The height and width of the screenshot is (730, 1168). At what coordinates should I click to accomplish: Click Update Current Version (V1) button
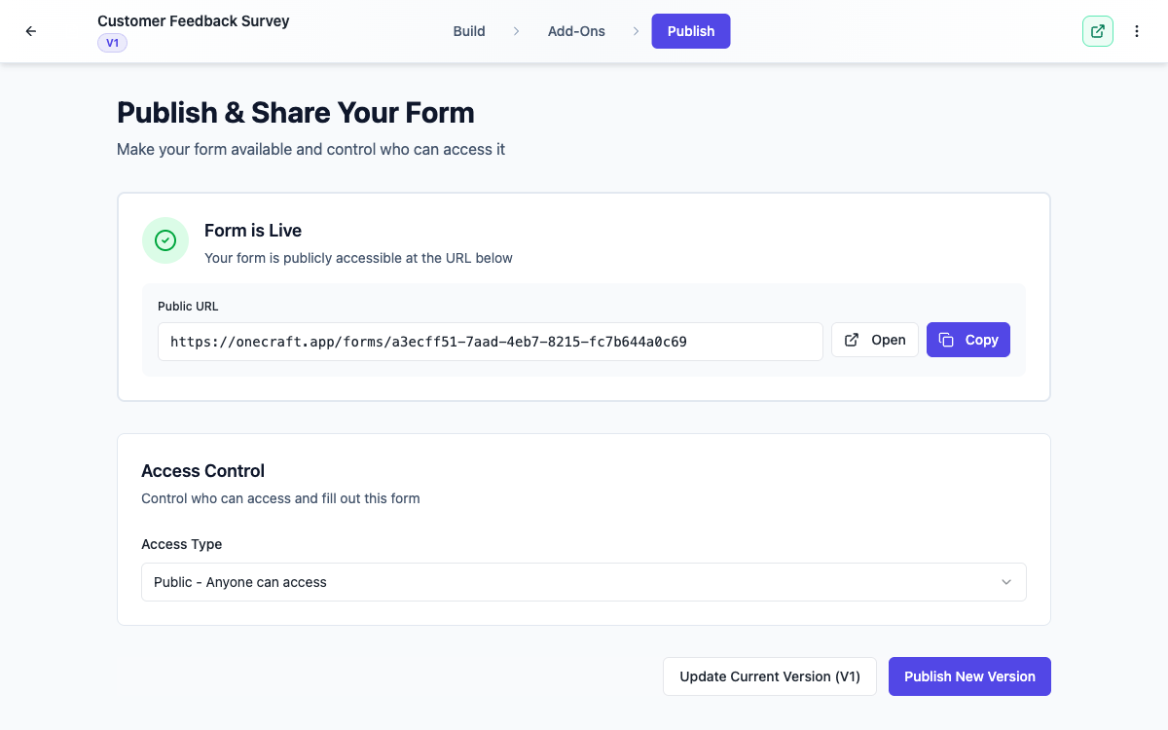770,676
